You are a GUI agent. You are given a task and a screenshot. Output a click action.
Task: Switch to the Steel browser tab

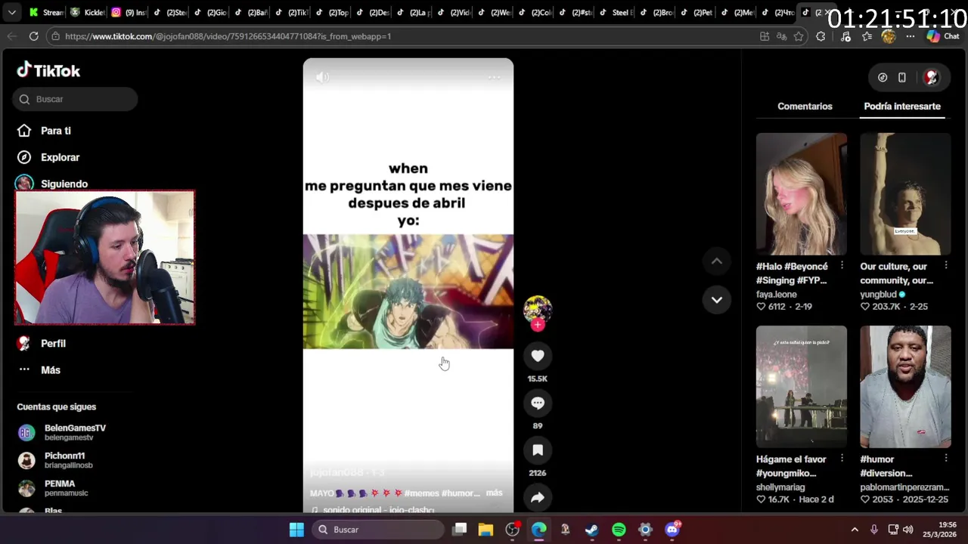coord(618,12)
